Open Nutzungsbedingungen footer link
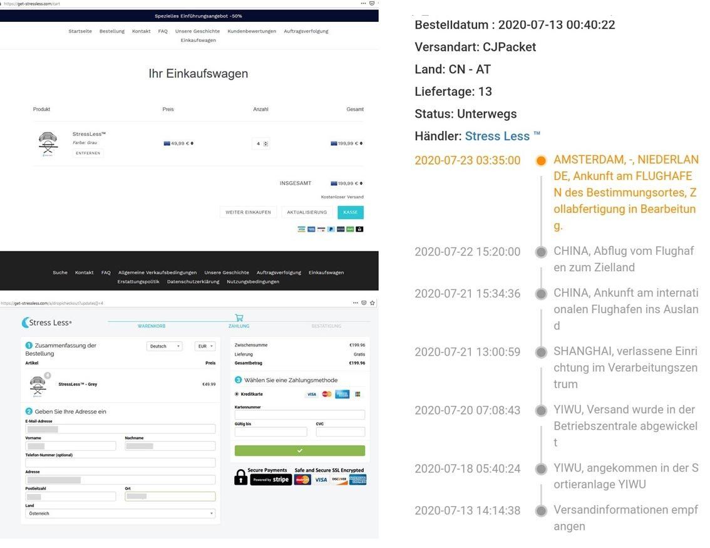This screenshot has height=548, width=710. [253, 282]
